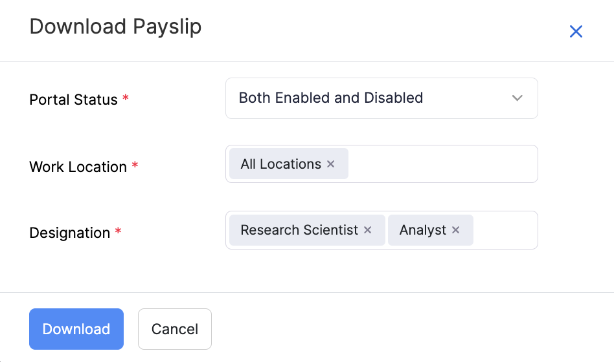614x362 pixels.
Task: Click the Portal Status field label
Action: point(74,100)
